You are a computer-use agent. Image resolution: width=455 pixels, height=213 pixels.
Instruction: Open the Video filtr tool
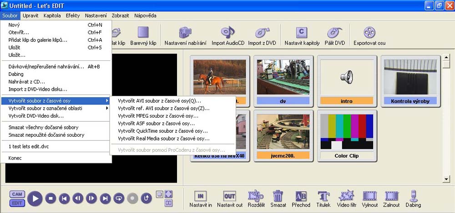click(x=346, y=196)
